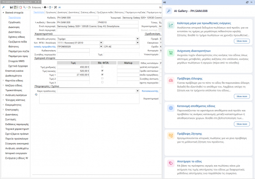255x179 pixels.
Task: Click the shopping cart icon on the anomaly detection card
Action: tap(171, 53)
